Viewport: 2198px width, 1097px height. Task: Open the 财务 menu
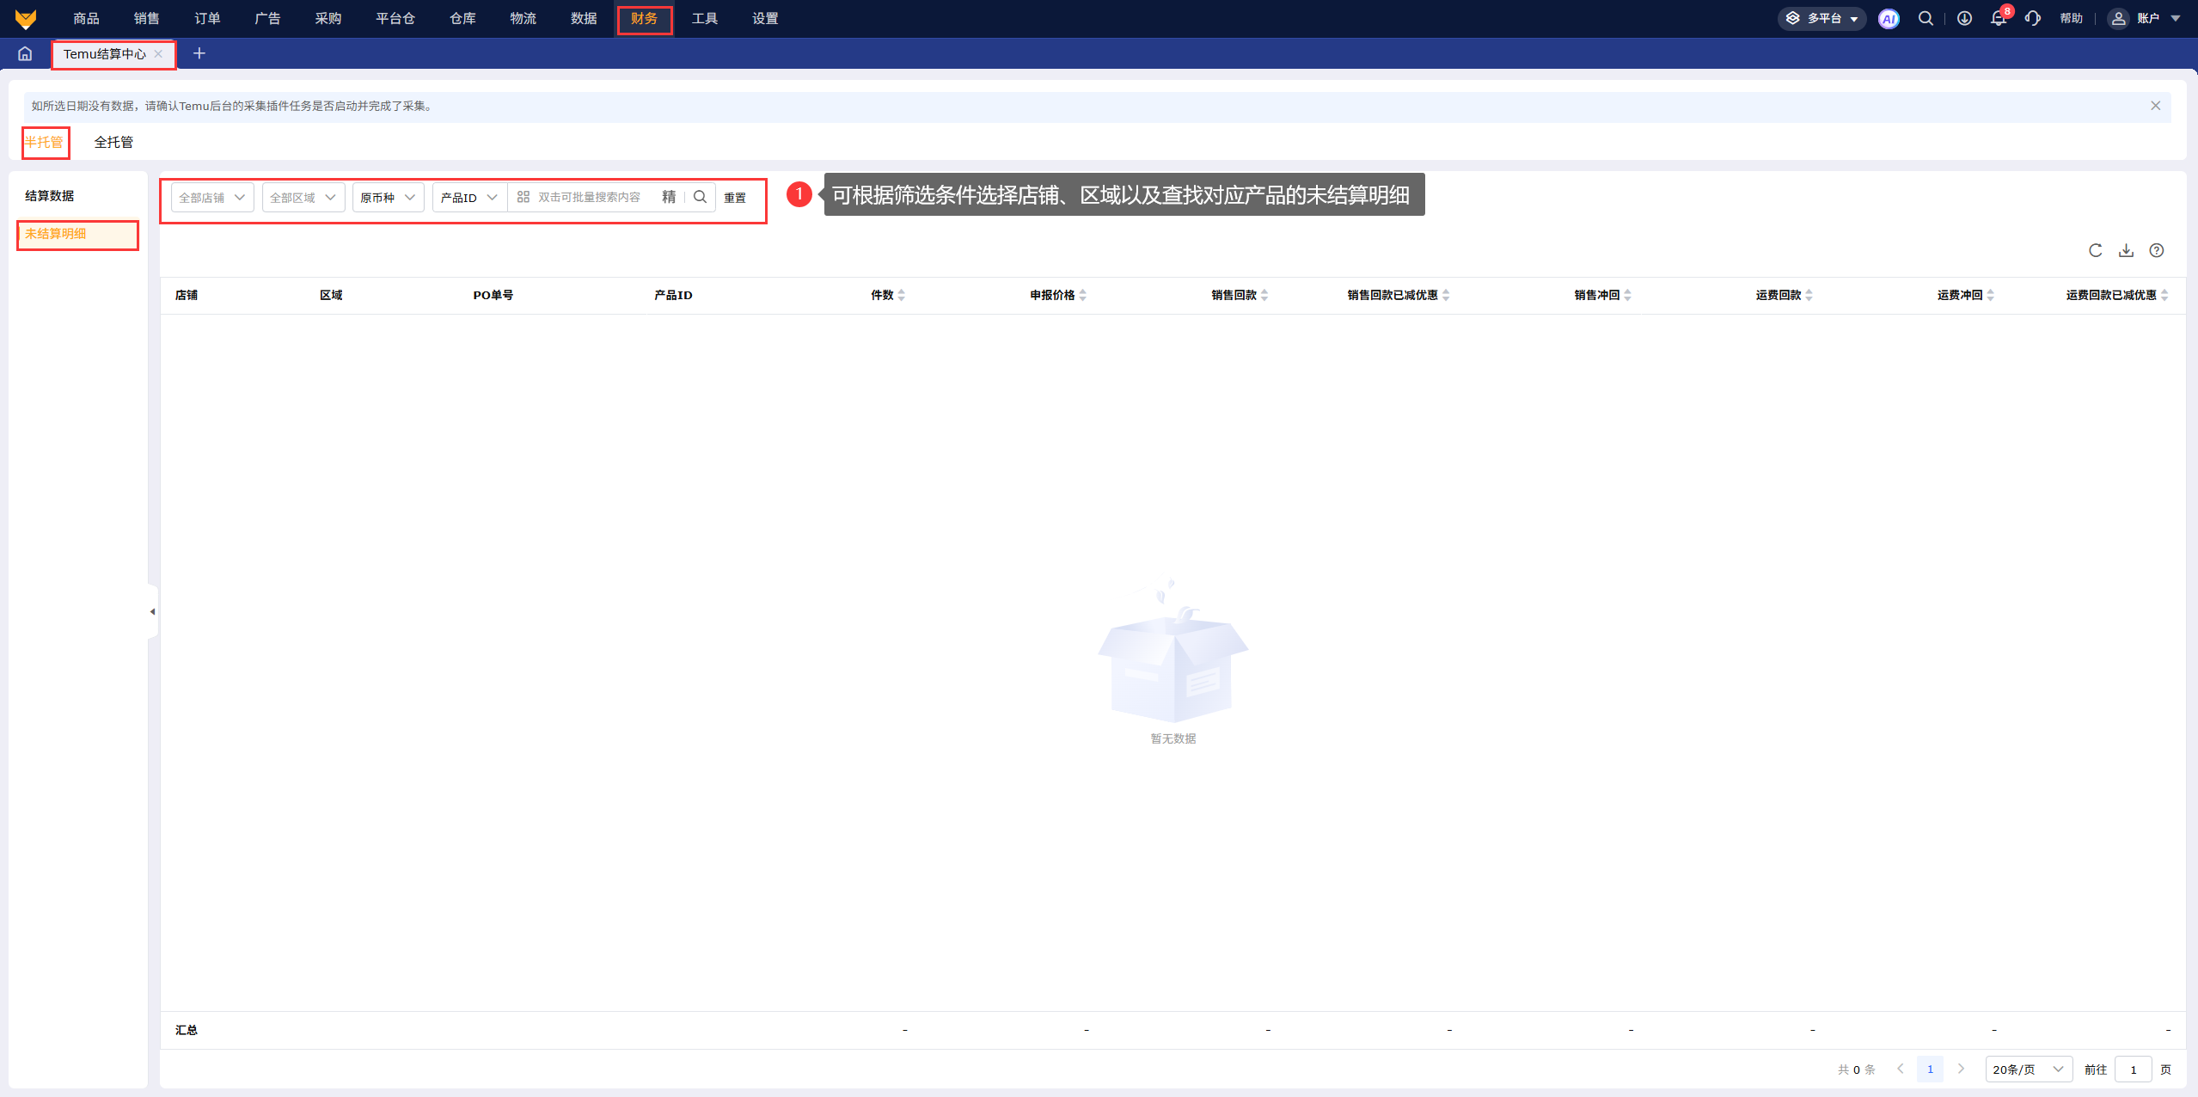coord(644,19)
